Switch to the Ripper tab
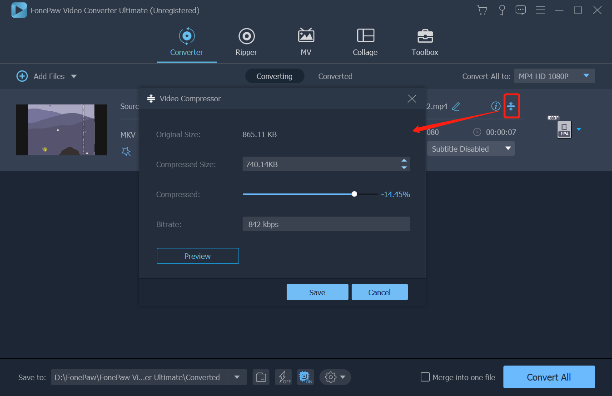 coord(246,42)
